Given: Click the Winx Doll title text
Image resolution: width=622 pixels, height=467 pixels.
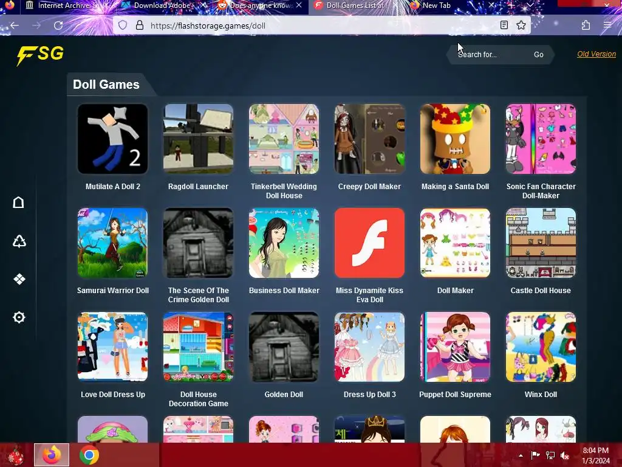Looking at the screenshot, I should [x=541, y=394].
